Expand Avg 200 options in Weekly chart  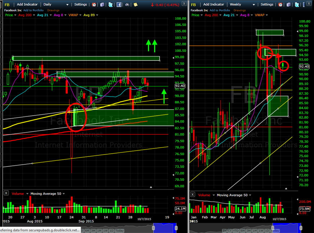[220, 15]
